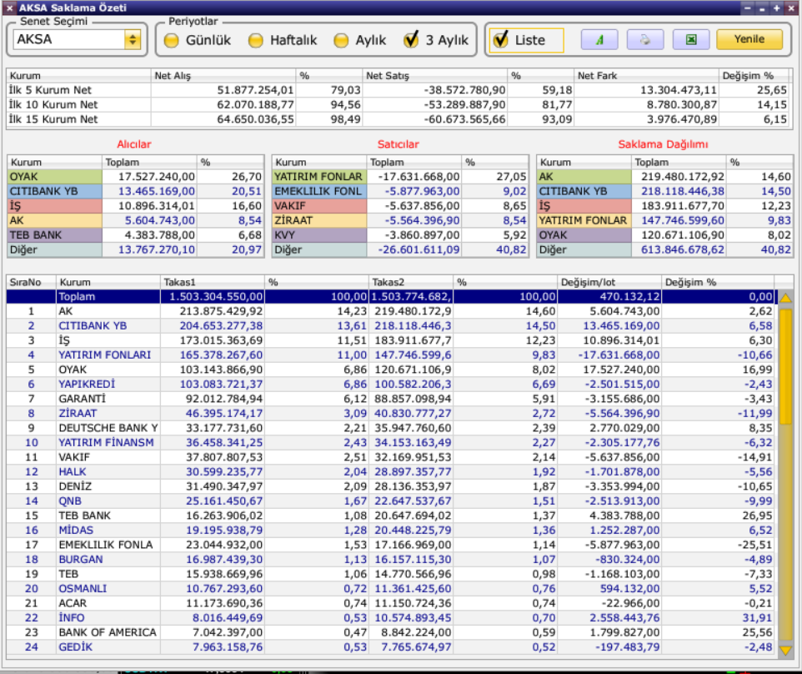The height and width of the screenshot is (674, 802).
Task: Select the green AK cell in Saklama Dağılımı
Action: (584, 177)
